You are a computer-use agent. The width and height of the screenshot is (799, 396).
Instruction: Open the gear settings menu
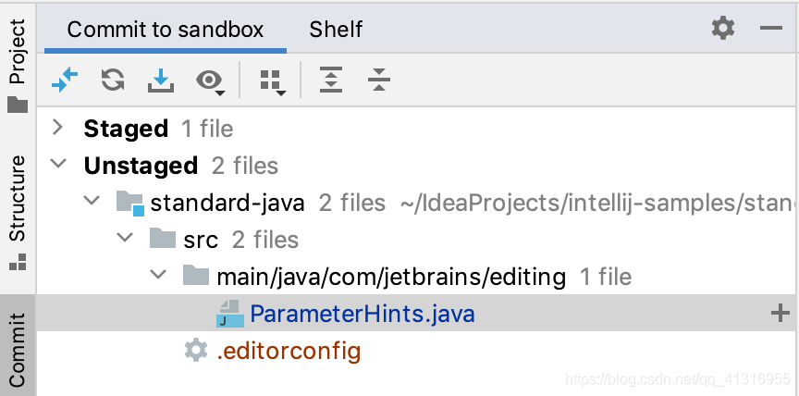(723, 28)
